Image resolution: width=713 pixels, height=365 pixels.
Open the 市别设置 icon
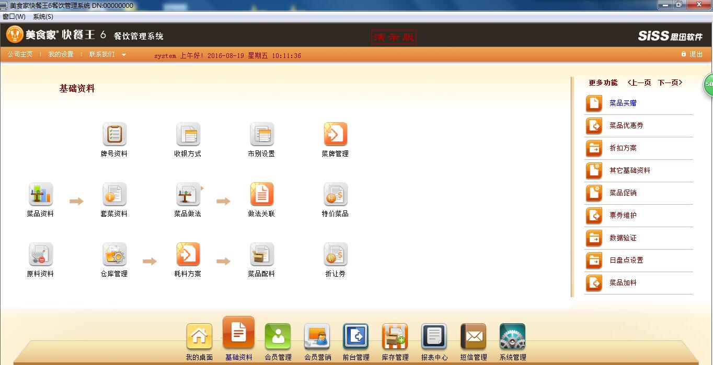(262, 134)
